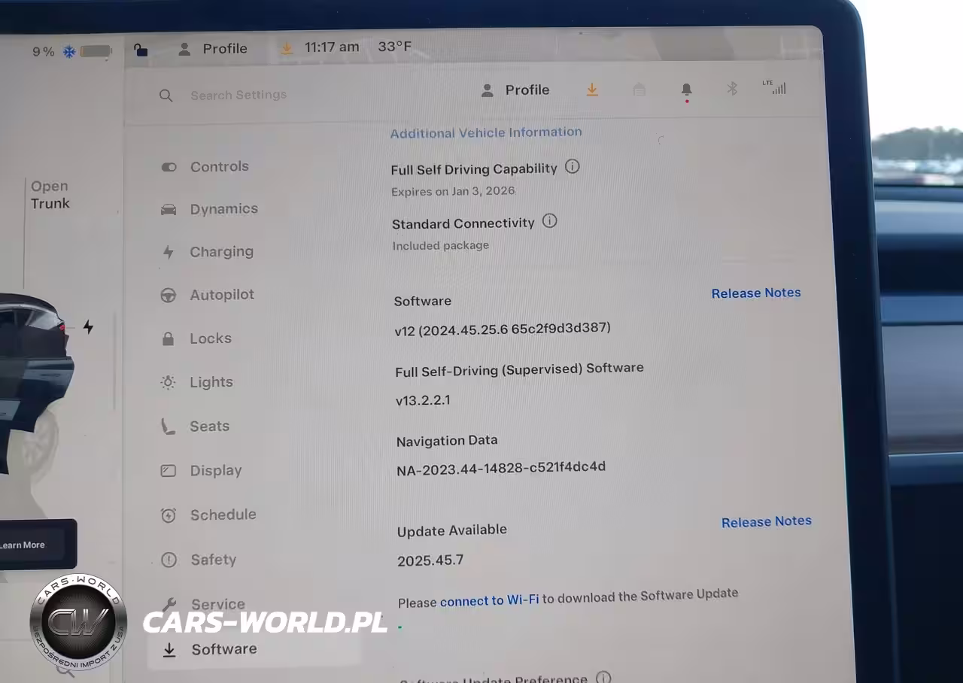Select Autopilot in the settings sidebar

221,295
